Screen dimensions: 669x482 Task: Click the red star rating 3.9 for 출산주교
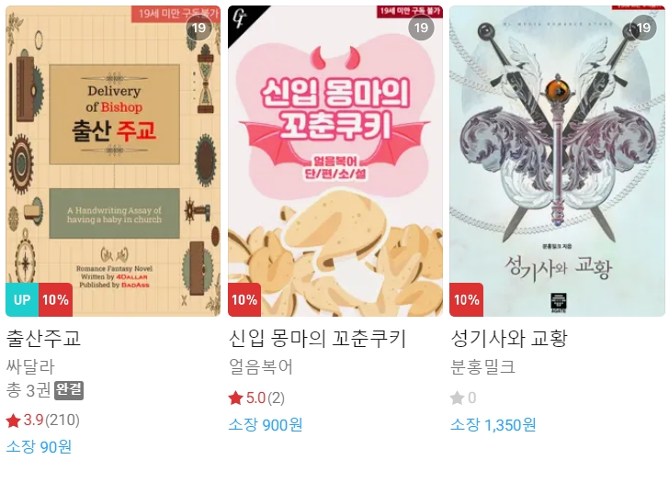[14, 420]
